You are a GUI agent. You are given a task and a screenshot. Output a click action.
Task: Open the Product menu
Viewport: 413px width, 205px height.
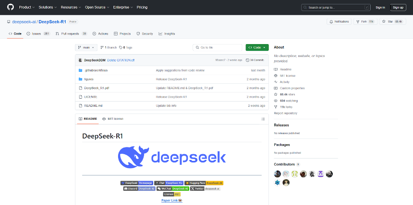click(26, 7)
